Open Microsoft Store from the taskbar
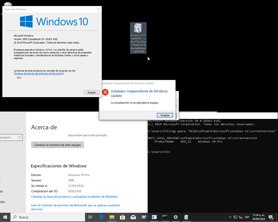Viewport: 278px width, 222px height. [122, 217]
